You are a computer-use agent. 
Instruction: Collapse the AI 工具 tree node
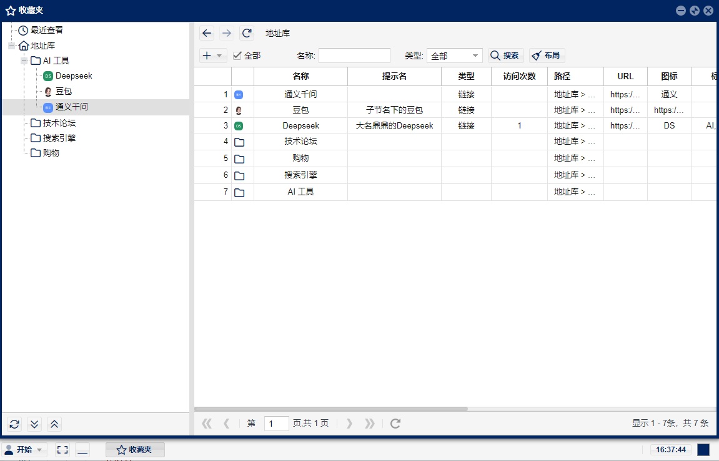[25, 60]
